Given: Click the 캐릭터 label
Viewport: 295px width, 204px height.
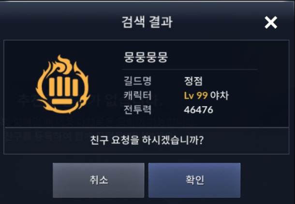Looking at the screenshot, I should [137, 95].
